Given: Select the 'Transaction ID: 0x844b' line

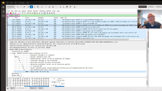Looking at the screenshot, I should click(x=20, y=51).
